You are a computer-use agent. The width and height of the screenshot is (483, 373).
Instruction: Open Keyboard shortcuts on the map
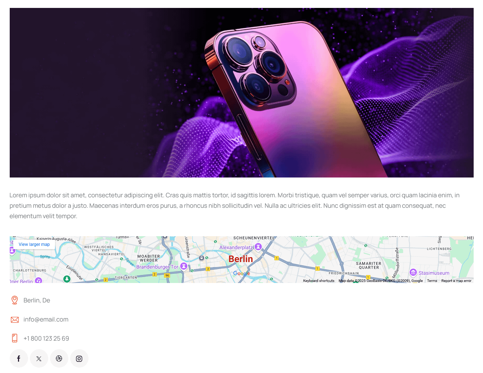(x=319, y=281)
